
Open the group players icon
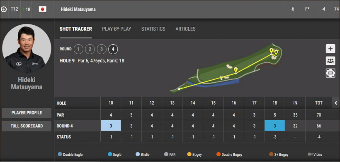click(330, 61)
